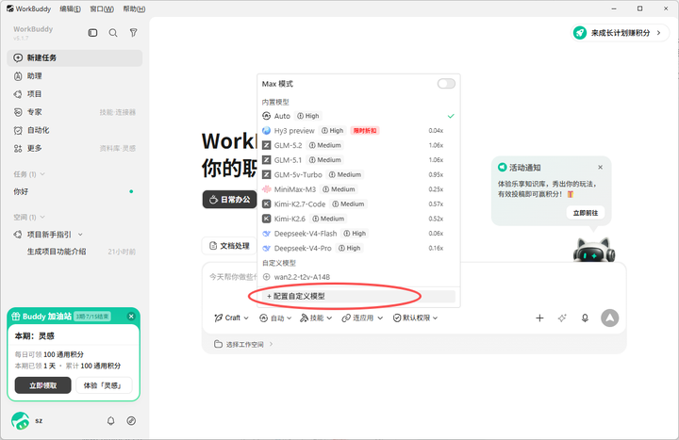Click 选择工作空间 below the input box
679x440 pixels.
(243, 345)
